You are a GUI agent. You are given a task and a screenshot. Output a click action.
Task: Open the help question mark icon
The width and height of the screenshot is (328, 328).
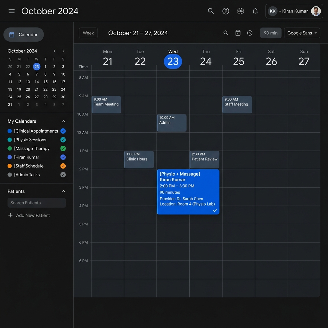point(226,11)
